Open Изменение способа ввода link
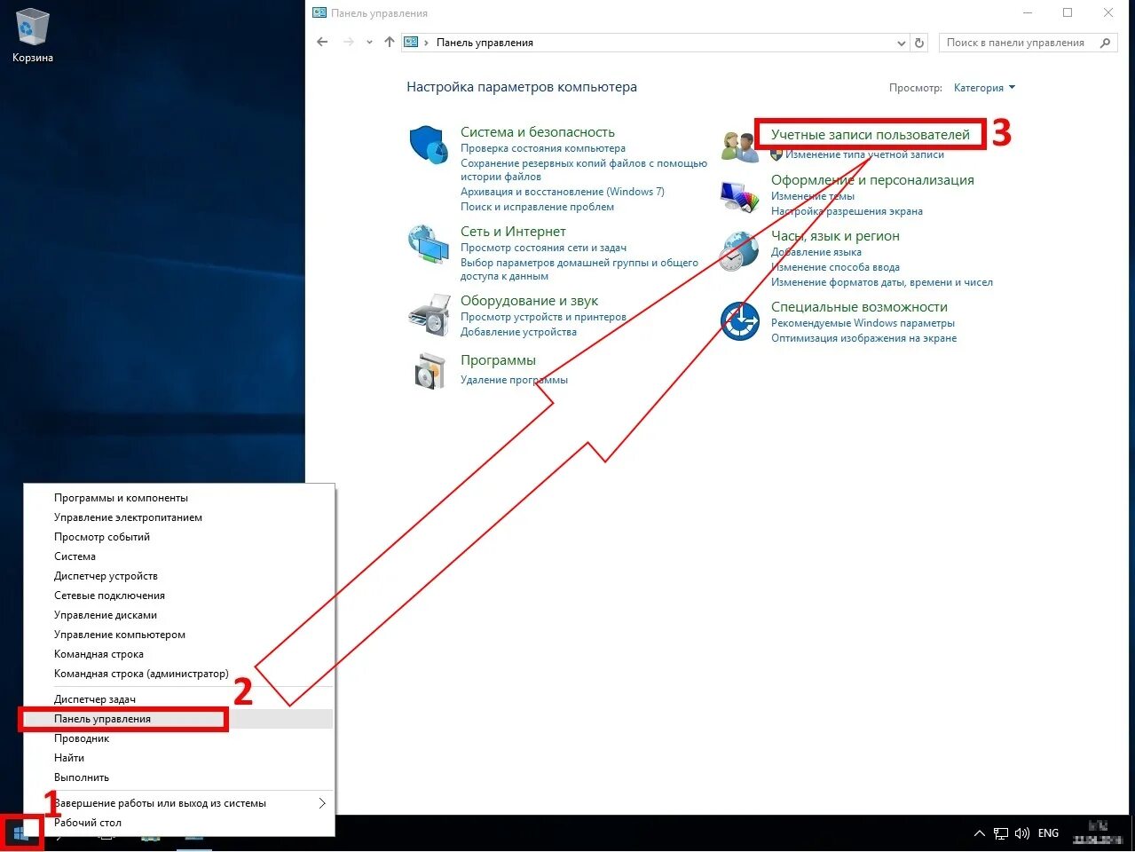Screen dimensions: 1135x852 (835, 267)
